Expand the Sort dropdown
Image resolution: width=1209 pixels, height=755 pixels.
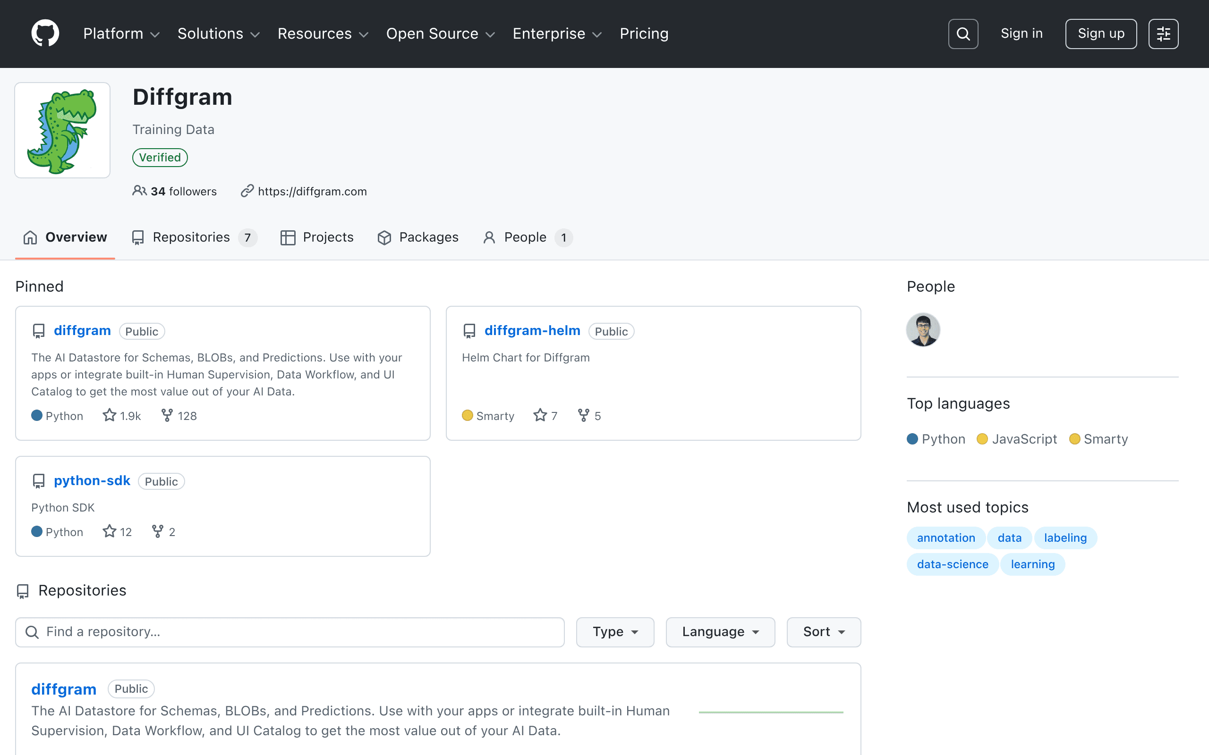[823, 632]
